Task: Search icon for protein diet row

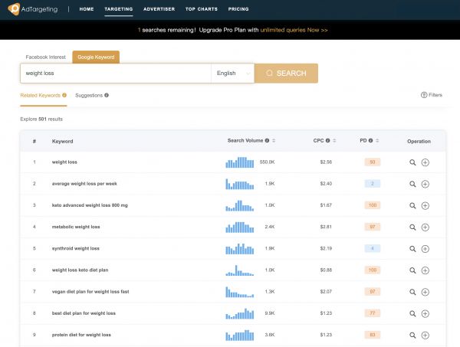Action: tap(412, 336)
